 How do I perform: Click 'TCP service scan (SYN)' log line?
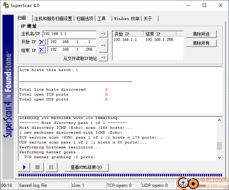click(x=92, y=138)
